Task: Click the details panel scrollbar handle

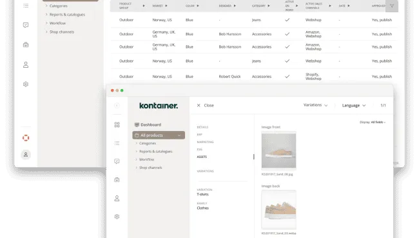Action: (x=253, y=157)
